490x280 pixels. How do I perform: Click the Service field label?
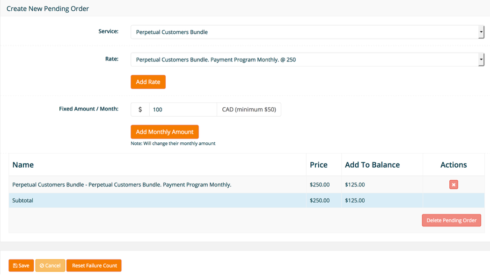(x=109, y=31)
